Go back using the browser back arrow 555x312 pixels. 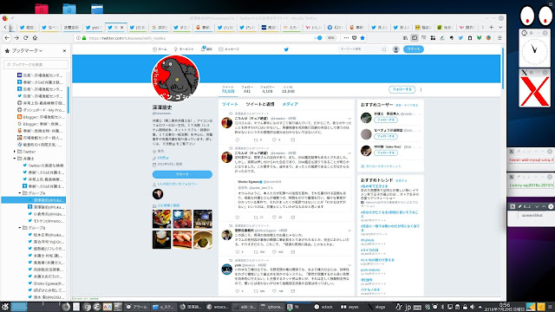click(x=7, y=38)
